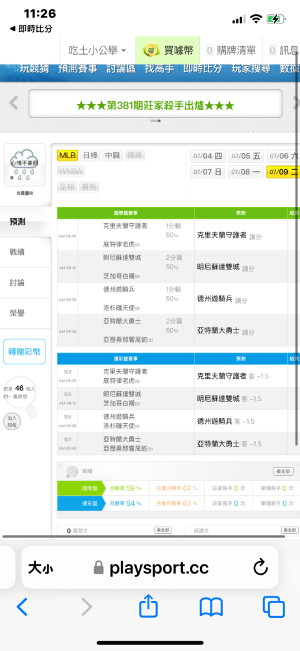Choose the date 07/09 二
The height and width of the screenshot is (651, 300).
pos(283,171)
